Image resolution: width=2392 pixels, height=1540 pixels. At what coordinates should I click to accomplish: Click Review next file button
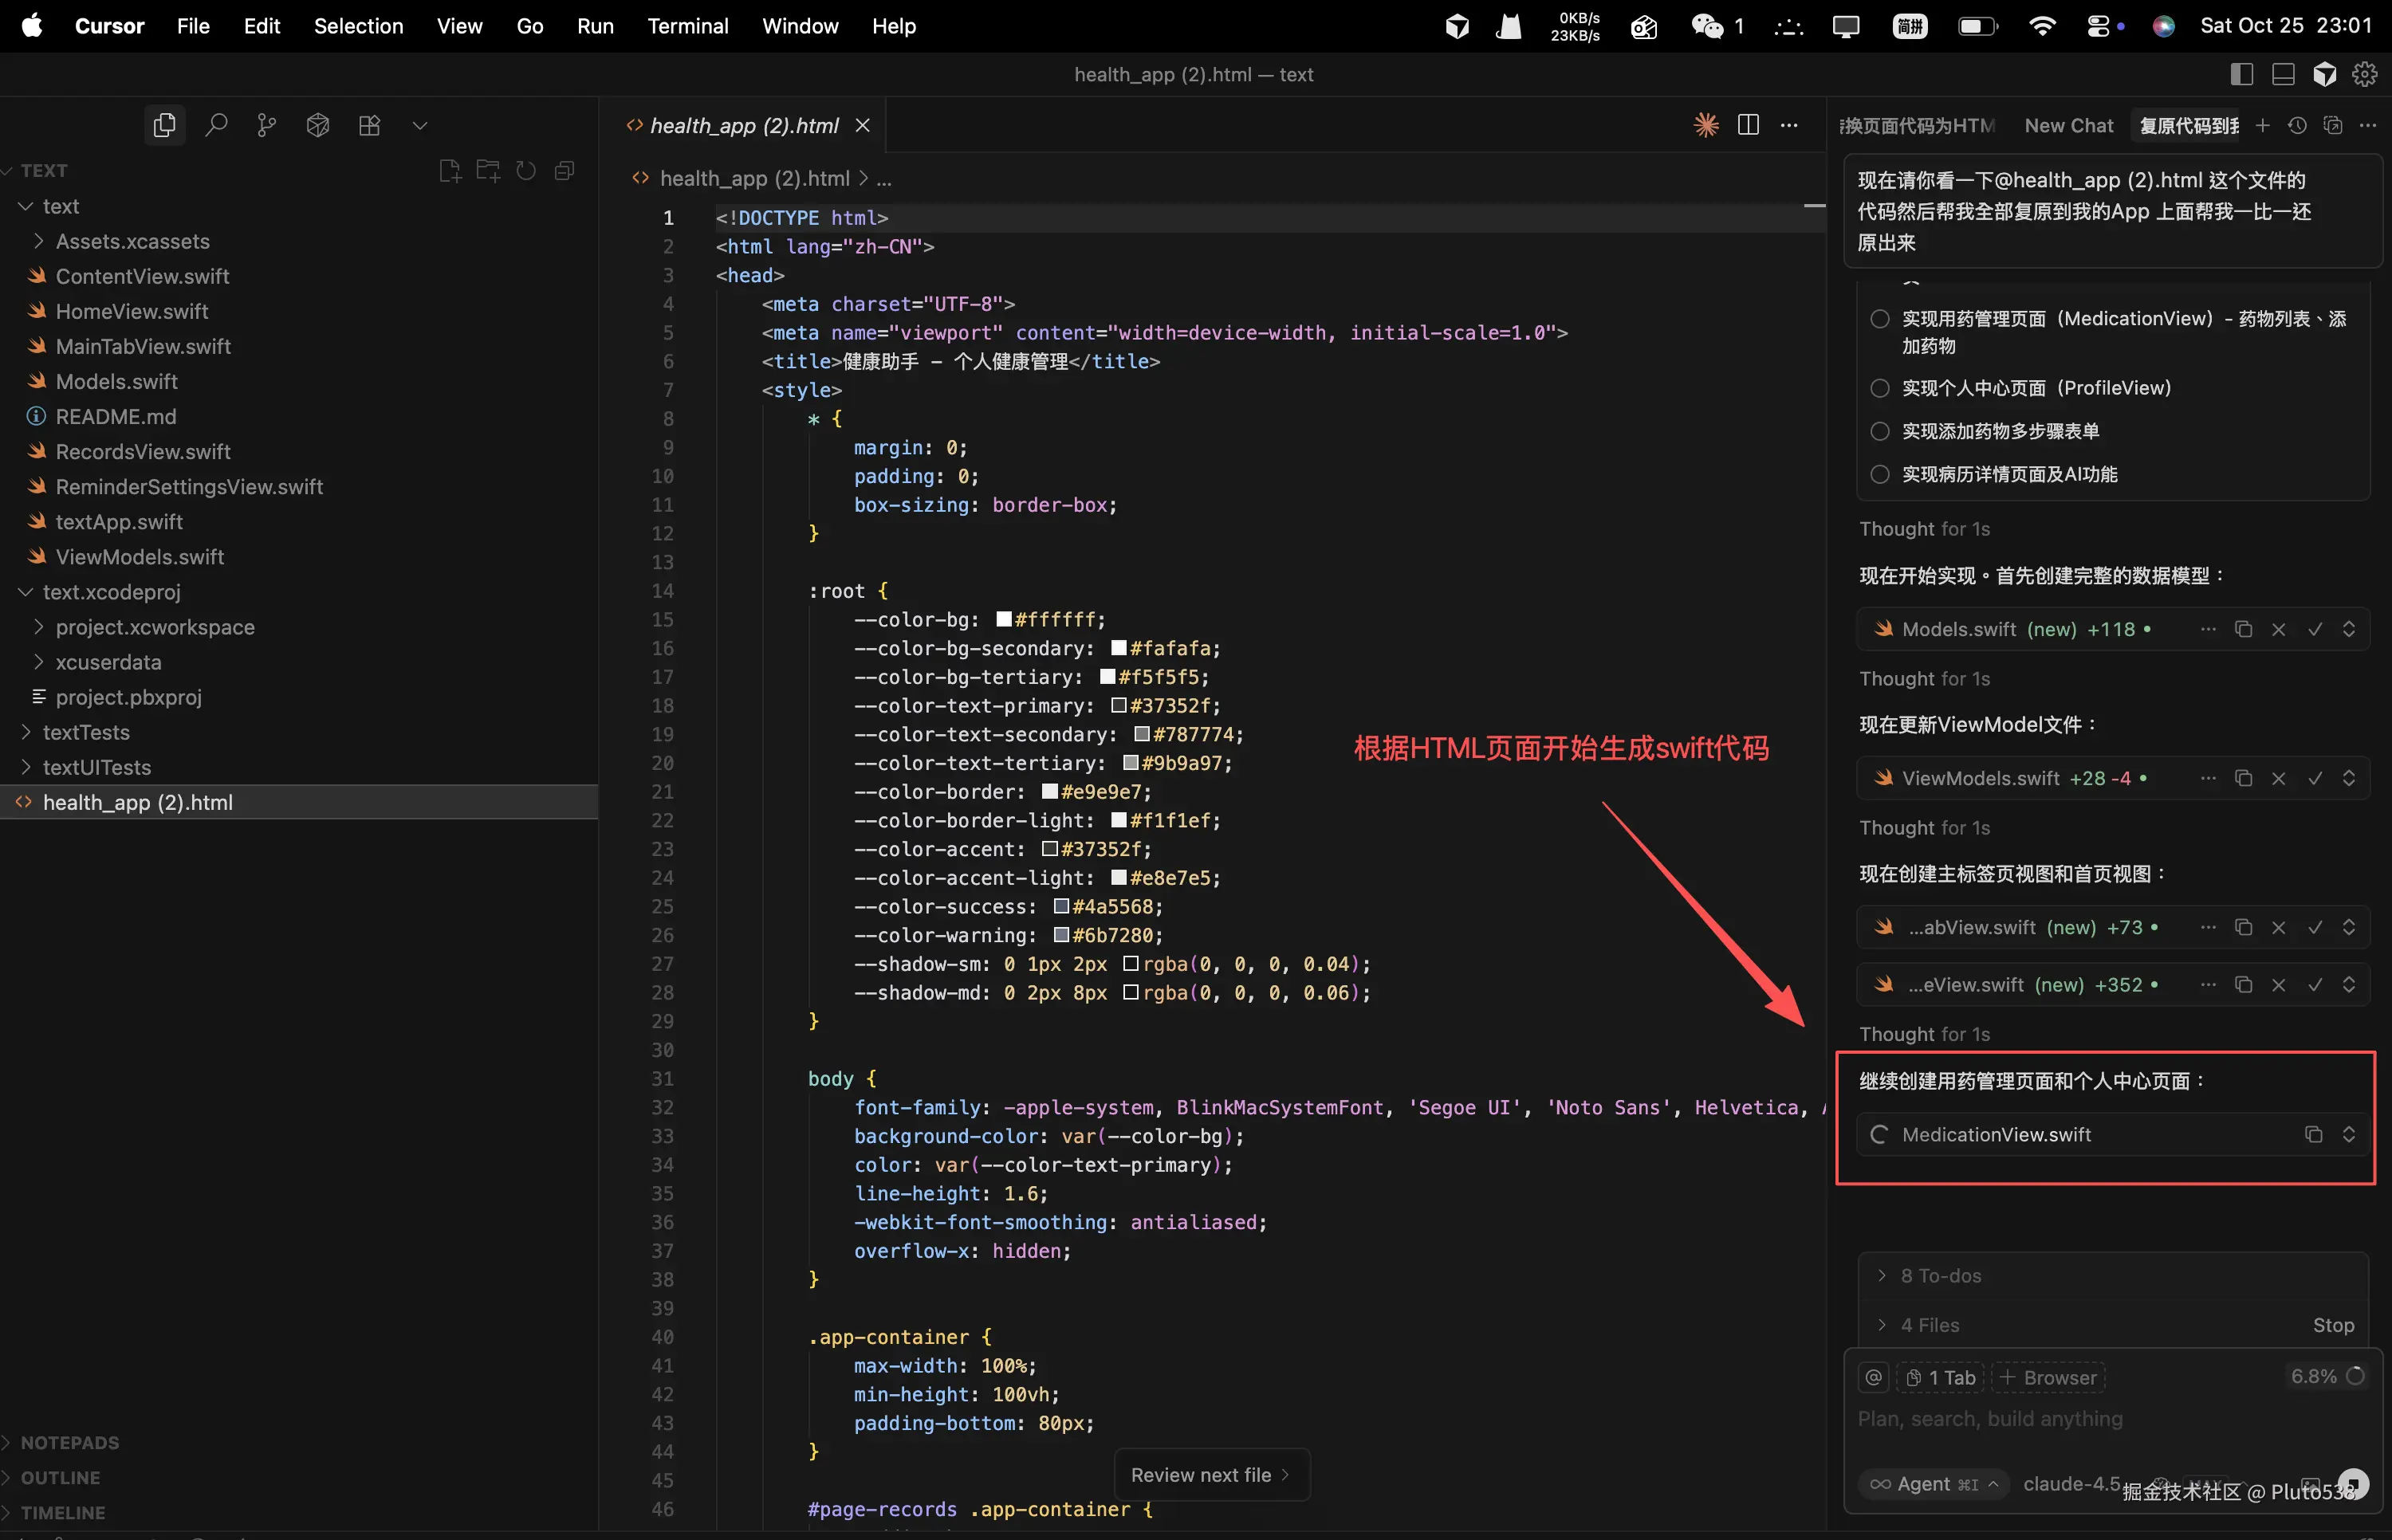click(x=1210, y=1475)
